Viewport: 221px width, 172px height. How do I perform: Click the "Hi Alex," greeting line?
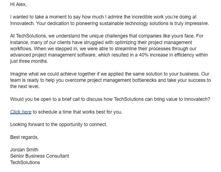18,4
